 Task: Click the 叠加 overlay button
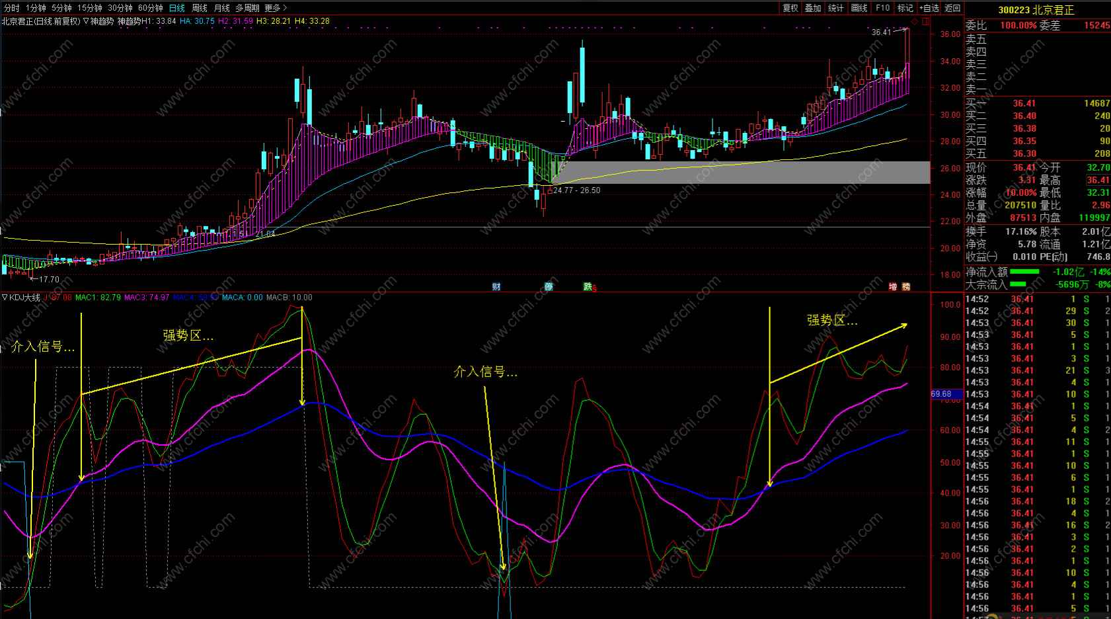(813, 8)
